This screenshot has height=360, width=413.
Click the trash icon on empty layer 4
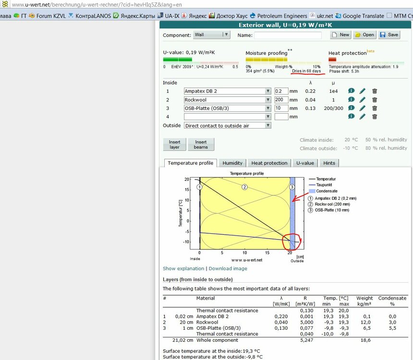point(375,117)
